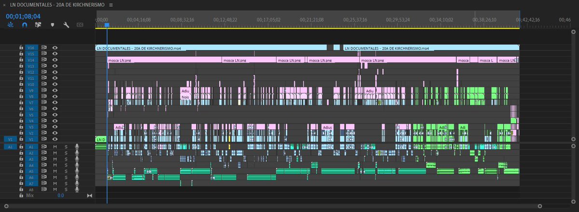Click the Mix track output icon
Screen dimensions: 579x212
(89, 196)
